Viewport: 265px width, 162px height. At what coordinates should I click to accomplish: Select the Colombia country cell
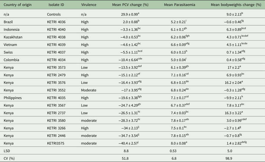pyautogui.click(x=11, y=60)
